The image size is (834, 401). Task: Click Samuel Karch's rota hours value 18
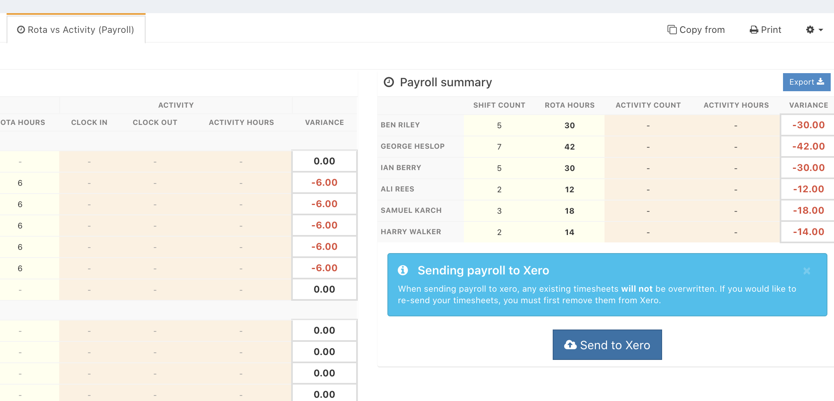569,211
